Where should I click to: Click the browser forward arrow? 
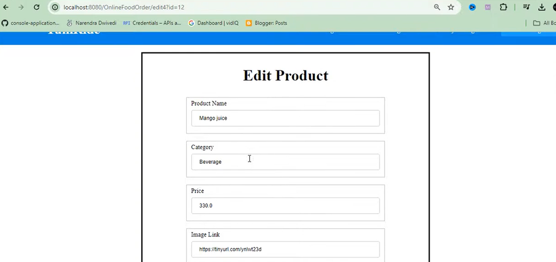(21, 7)
